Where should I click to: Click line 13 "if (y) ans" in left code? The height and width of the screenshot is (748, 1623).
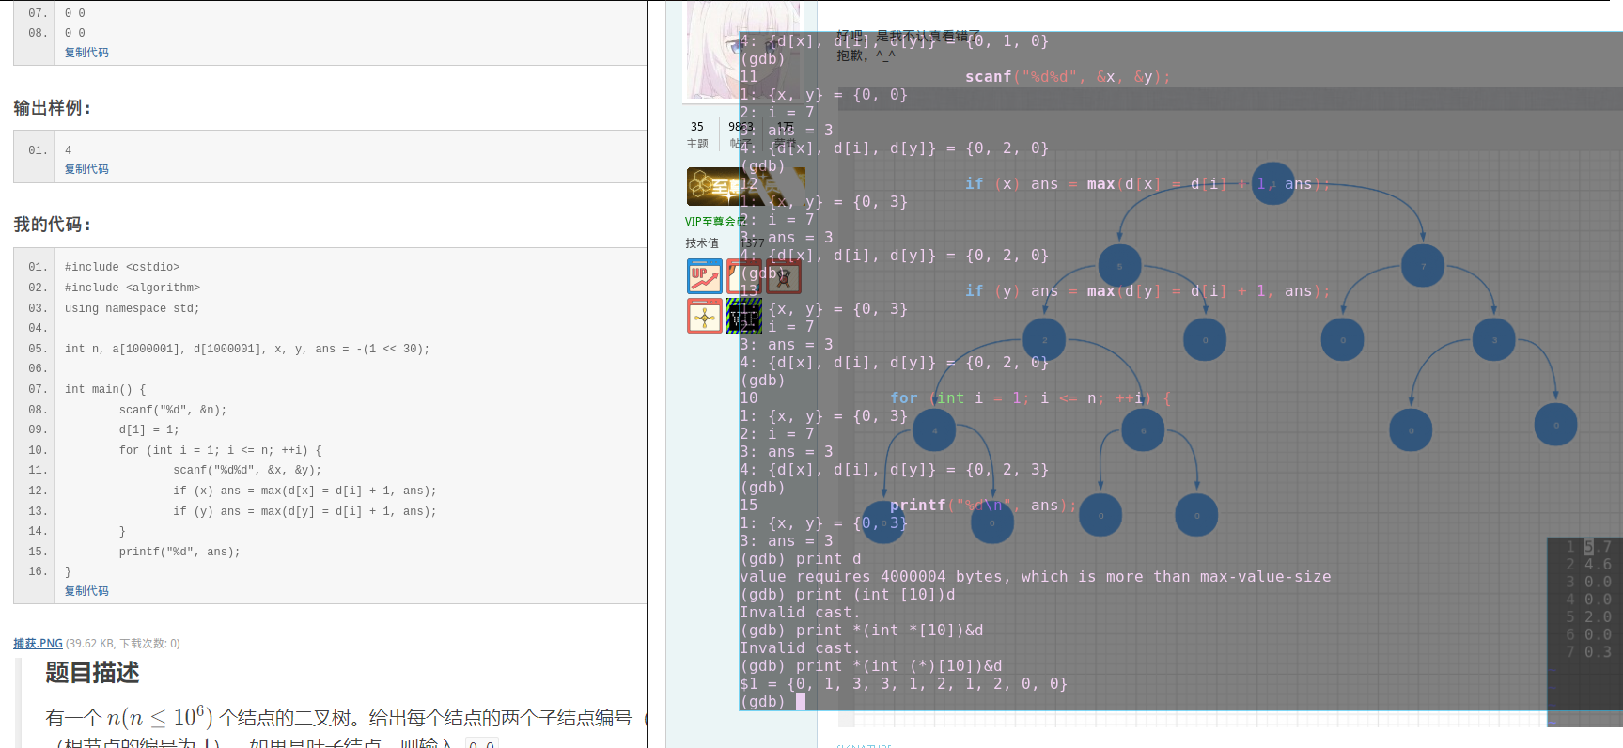pyautogui.click(x=304, y=512)
